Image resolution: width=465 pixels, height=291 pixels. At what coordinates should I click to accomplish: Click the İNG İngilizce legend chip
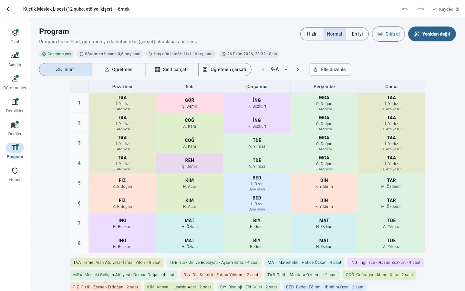pos(385,263)
